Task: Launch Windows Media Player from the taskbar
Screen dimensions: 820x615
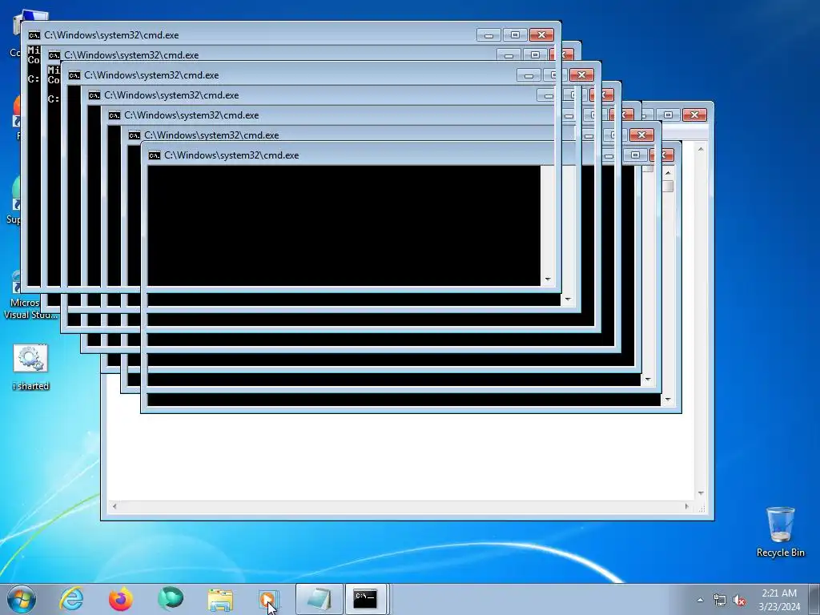Action: (x=269, y=599)
